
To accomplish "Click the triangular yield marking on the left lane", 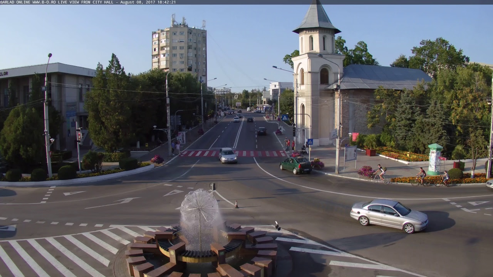I will (x=73, y=193).
